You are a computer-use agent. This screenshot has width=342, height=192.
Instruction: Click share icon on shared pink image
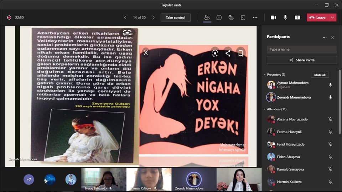click(228, 53)
